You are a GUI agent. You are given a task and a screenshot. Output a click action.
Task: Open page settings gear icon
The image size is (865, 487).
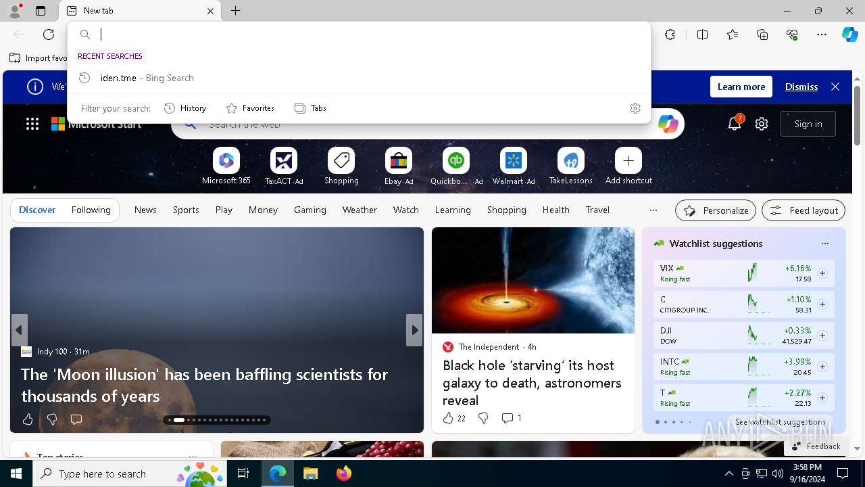(x=762, y=124)
